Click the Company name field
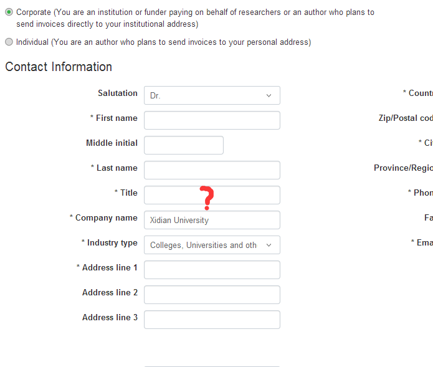The width and height of the screenshot is (433, 367). pos(212,220)
